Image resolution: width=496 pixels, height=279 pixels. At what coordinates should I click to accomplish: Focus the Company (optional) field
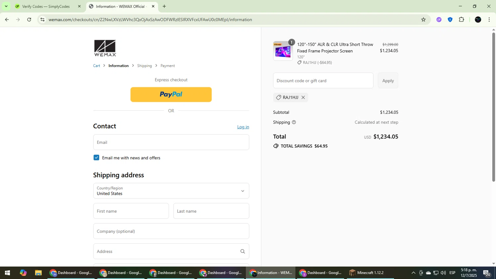171,231
